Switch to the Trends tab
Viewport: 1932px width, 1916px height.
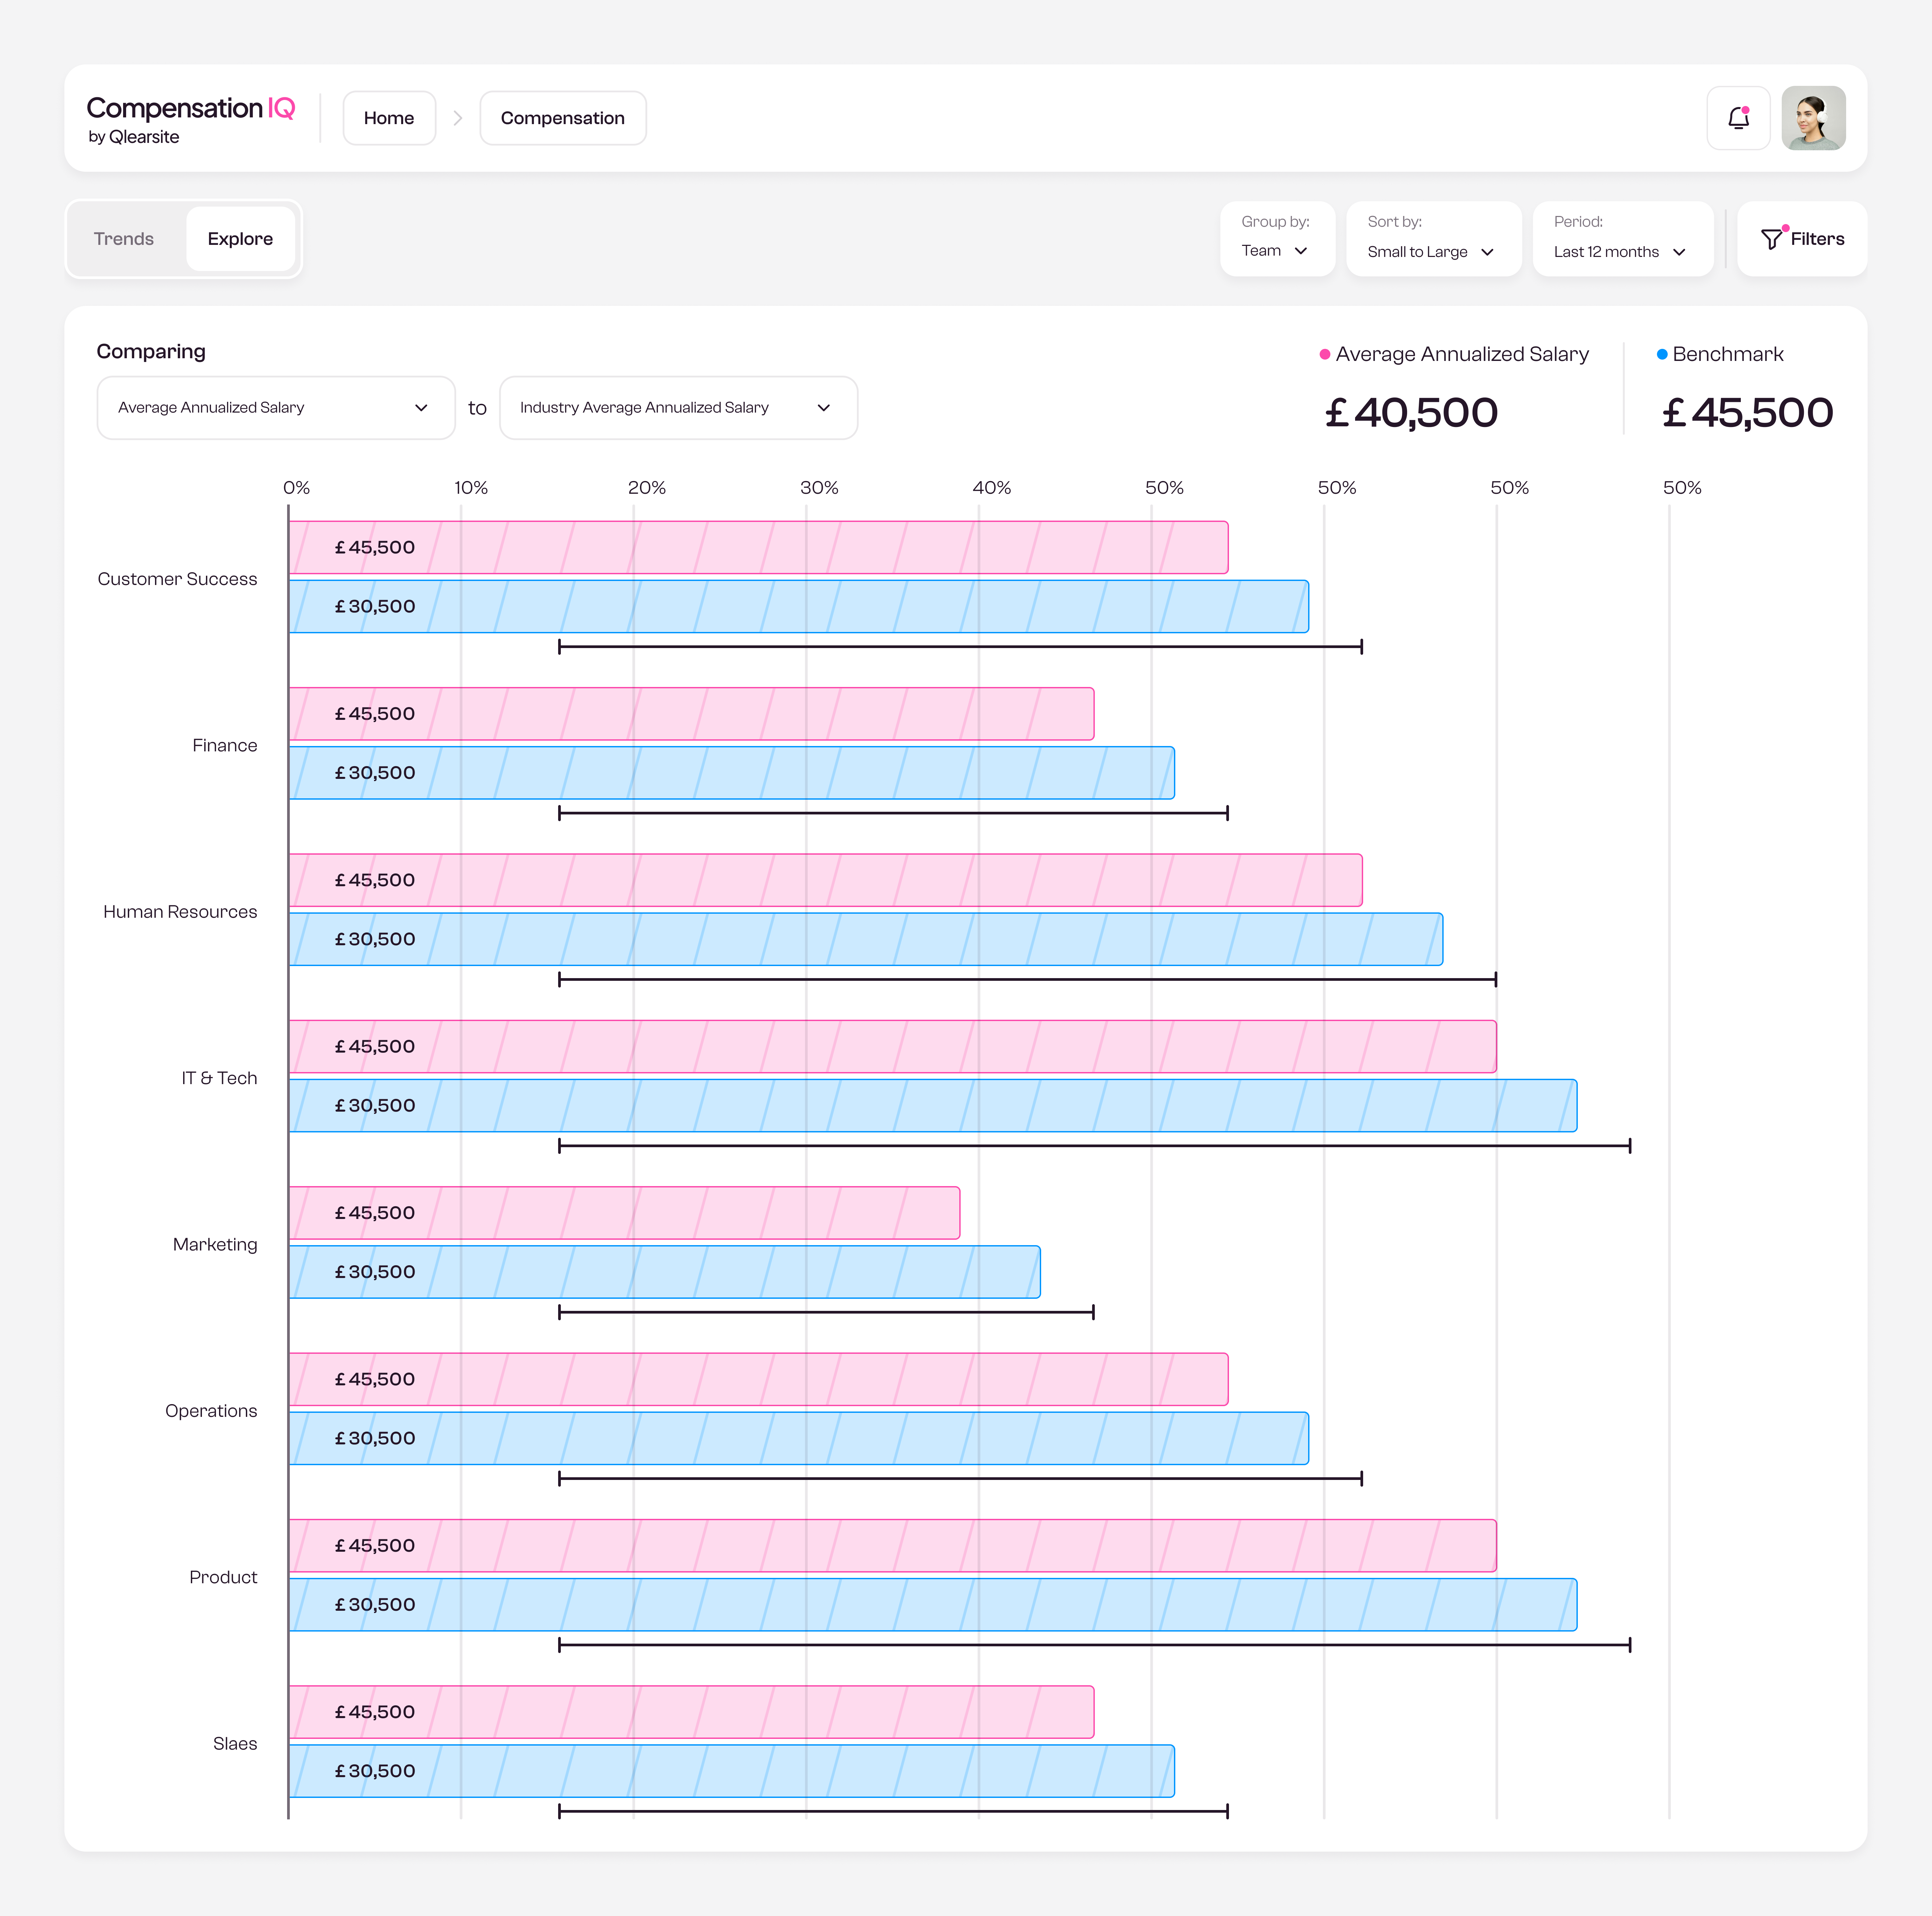(124, 239)
